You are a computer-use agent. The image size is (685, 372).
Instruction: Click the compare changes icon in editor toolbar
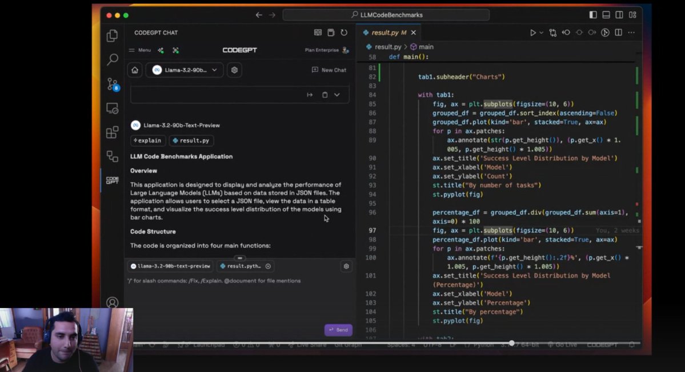552,33
